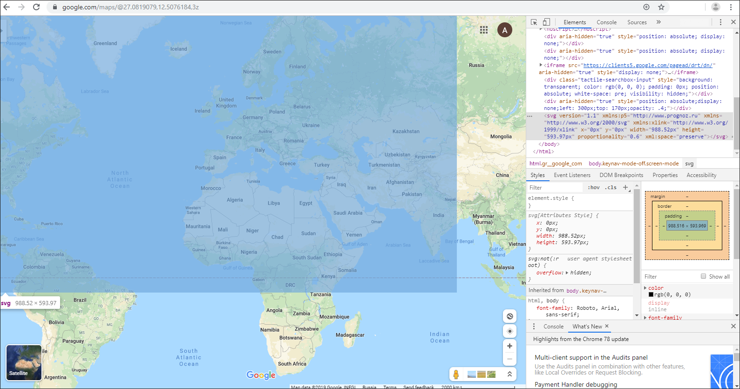Switch to Satellite map view
Screen dimensions: 740x389
[24, 362]
